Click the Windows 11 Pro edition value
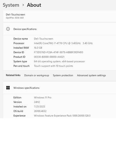This screenshot has width=116, height=143. pyautogui.click(x=43, y=98)
